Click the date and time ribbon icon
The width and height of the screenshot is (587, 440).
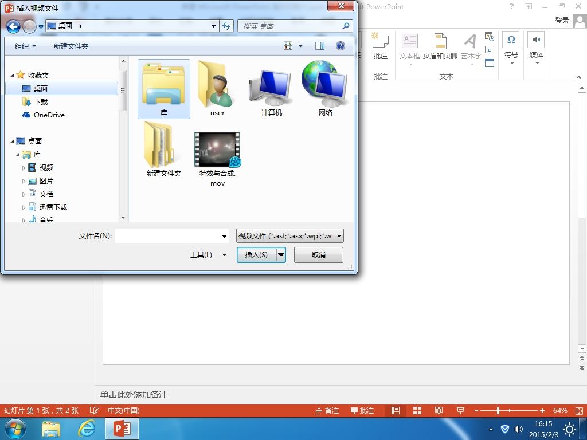click(x=490, y=37)
